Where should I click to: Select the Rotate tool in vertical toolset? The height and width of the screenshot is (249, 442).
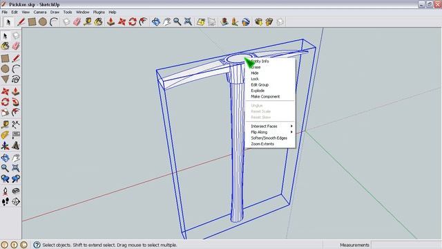point(5,102)
